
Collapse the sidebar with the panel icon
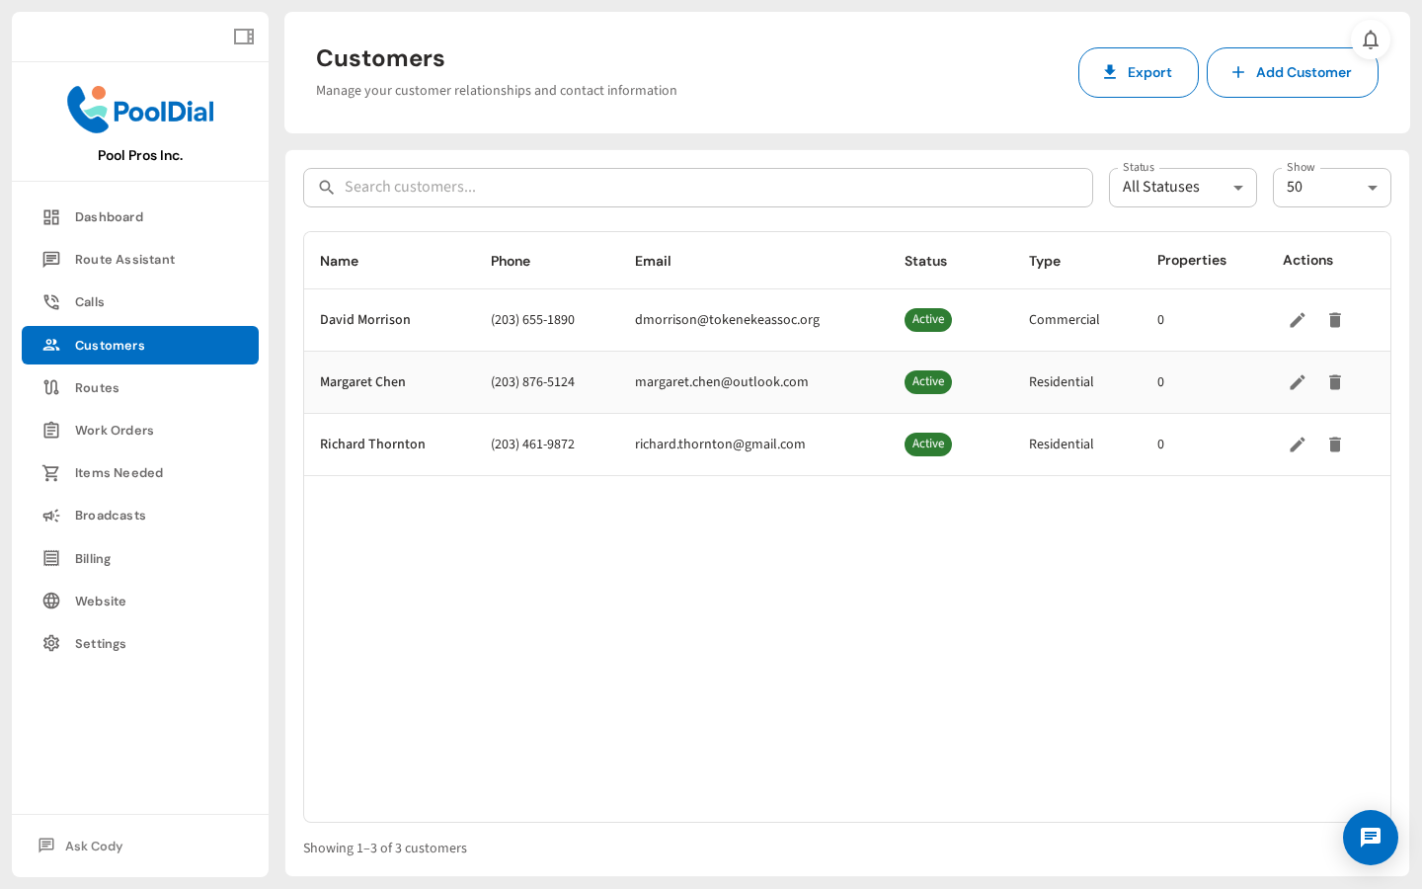click(x=243, y=36)
